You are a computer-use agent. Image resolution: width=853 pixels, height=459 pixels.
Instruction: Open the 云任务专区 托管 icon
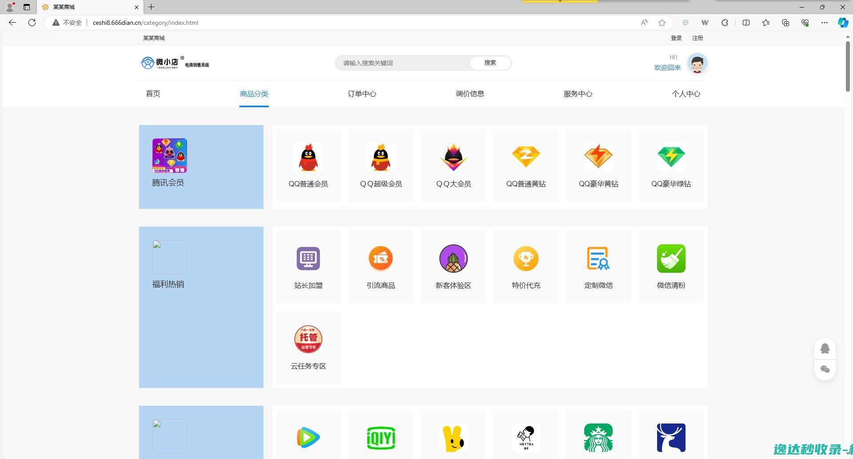pos(308,339)
